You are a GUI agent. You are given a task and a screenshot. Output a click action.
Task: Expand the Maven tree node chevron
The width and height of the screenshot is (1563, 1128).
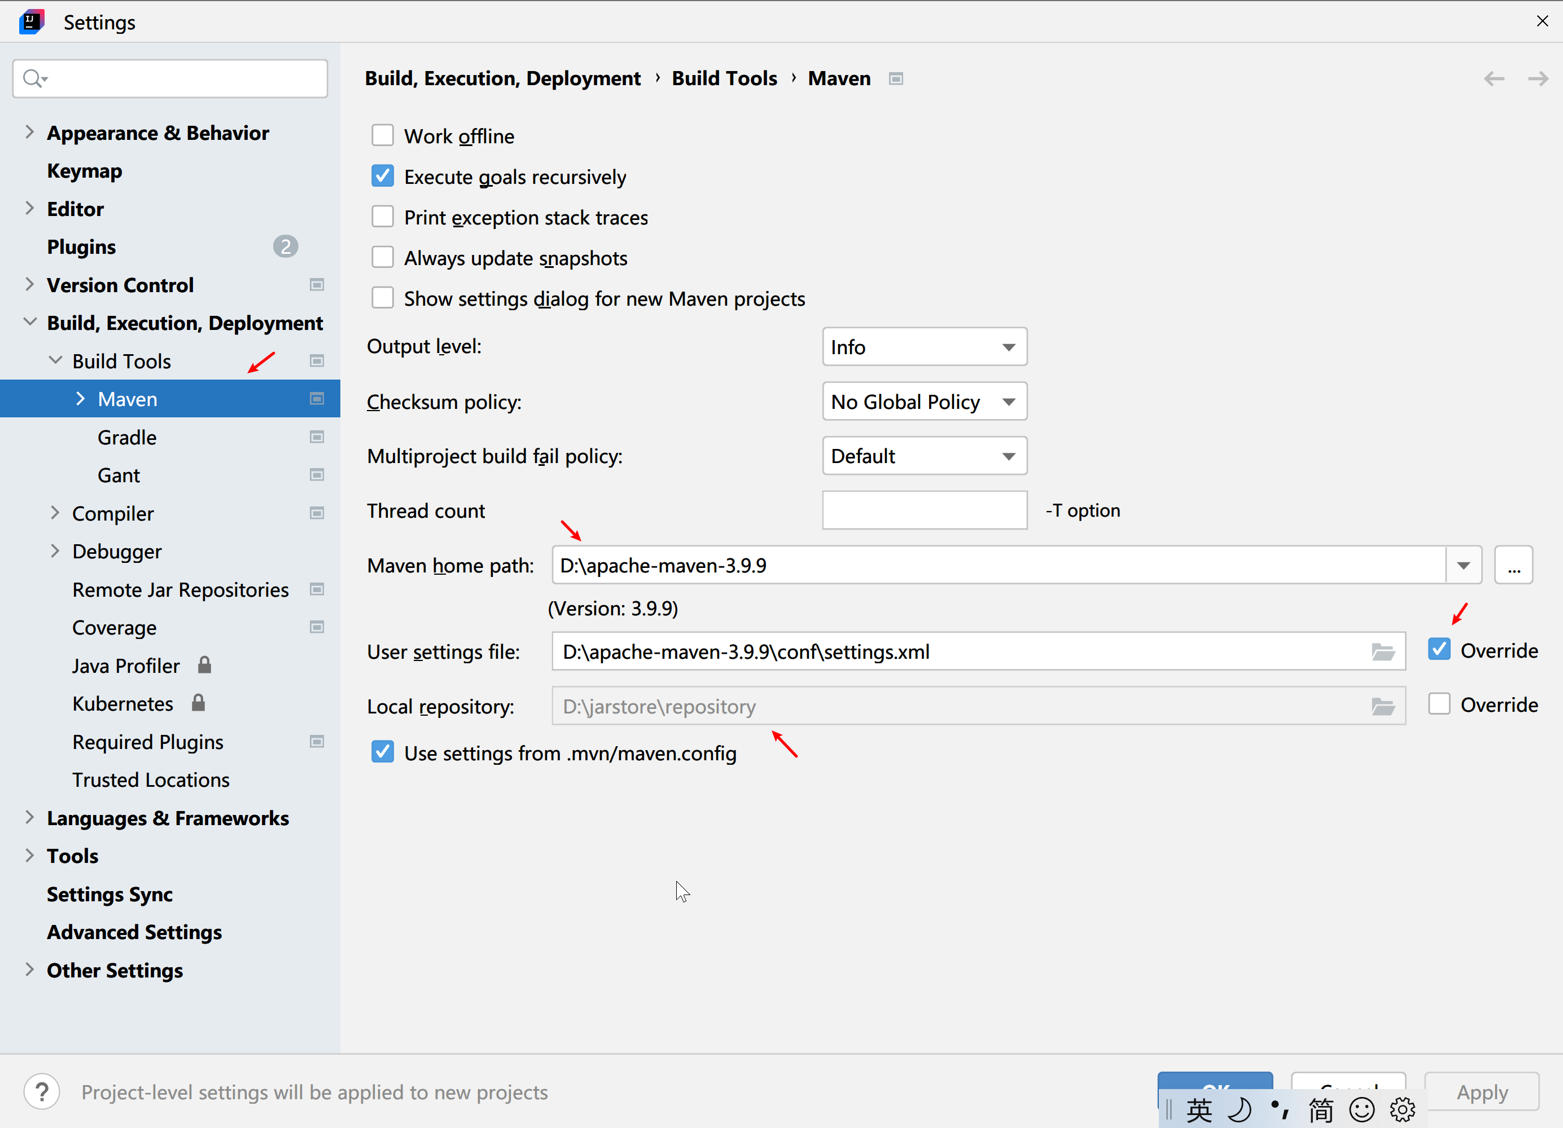[x=81, y=399]
